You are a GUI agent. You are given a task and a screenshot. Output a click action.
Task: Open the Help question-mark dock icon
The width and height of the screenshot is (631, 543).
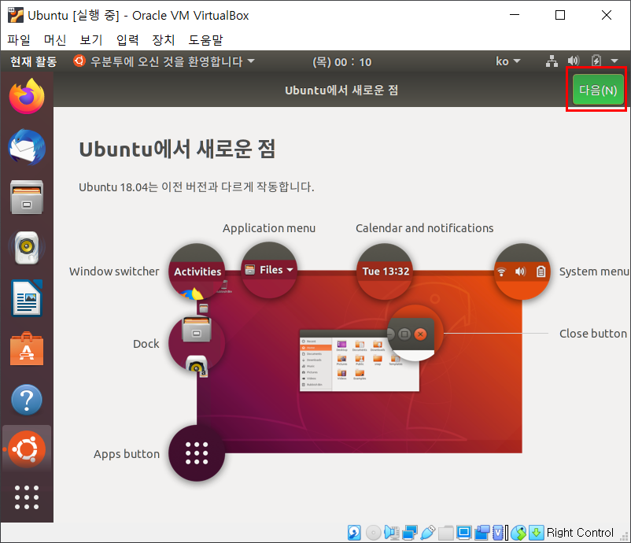tap(27, 400)
